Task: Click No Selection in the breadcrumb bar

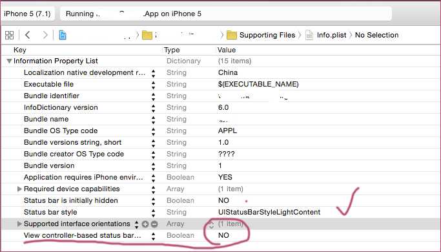Action: [x=376, y=35]
